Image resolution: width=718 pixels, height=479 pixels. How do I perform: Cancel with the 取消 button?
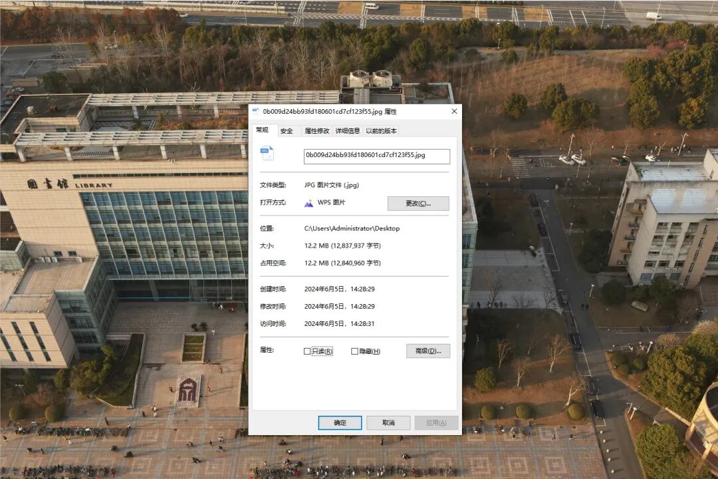[x=388, y=422]
